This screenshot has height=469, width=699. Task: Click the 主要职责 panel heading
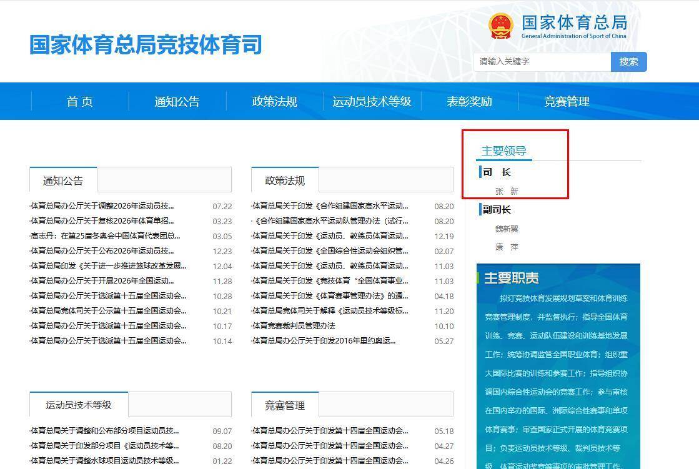pyautogui.click(x=512, y=278)
